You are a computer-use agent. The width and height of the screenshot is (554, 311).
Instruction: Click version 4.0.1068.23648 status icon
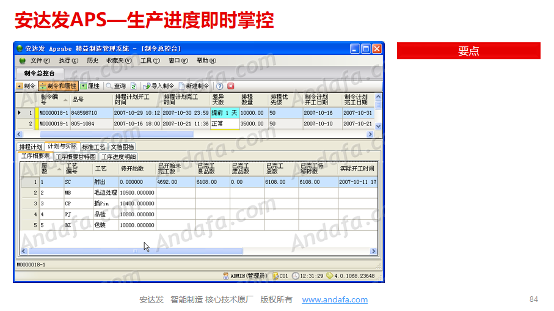tap(330, 276)
